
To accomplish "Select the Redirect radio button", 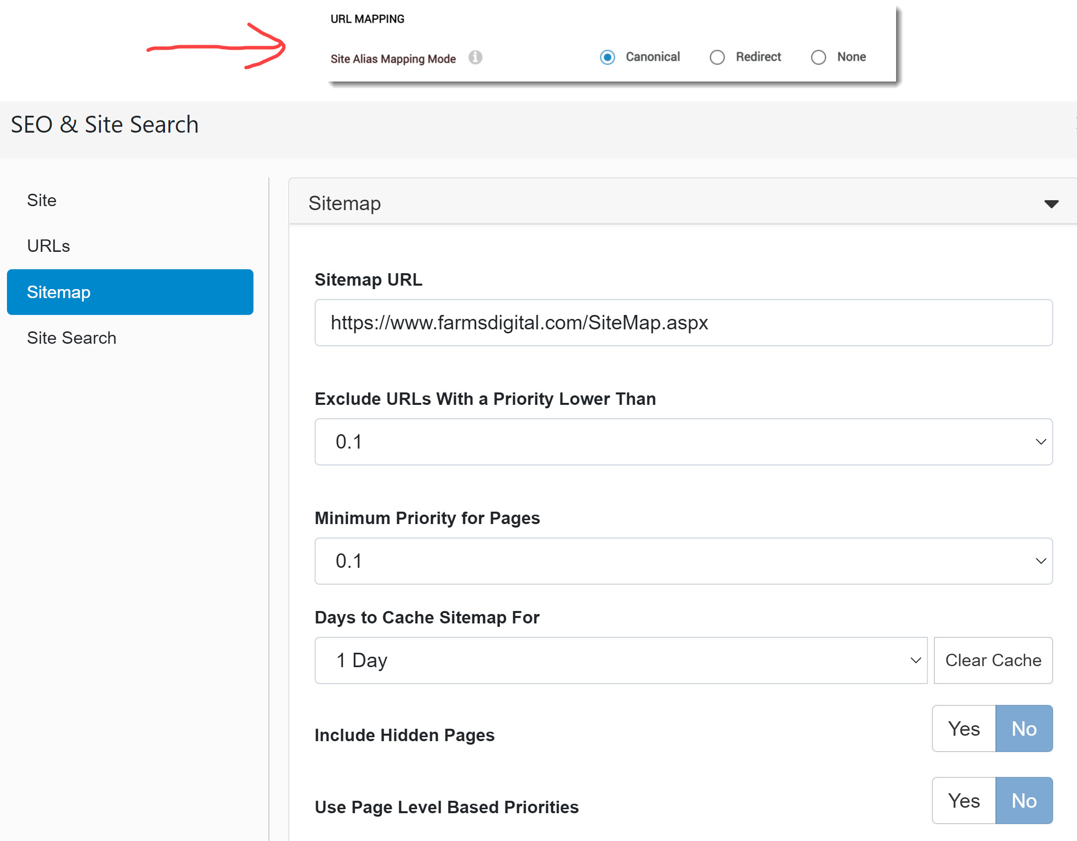I will pyautogui.click(x=717, y=58).
